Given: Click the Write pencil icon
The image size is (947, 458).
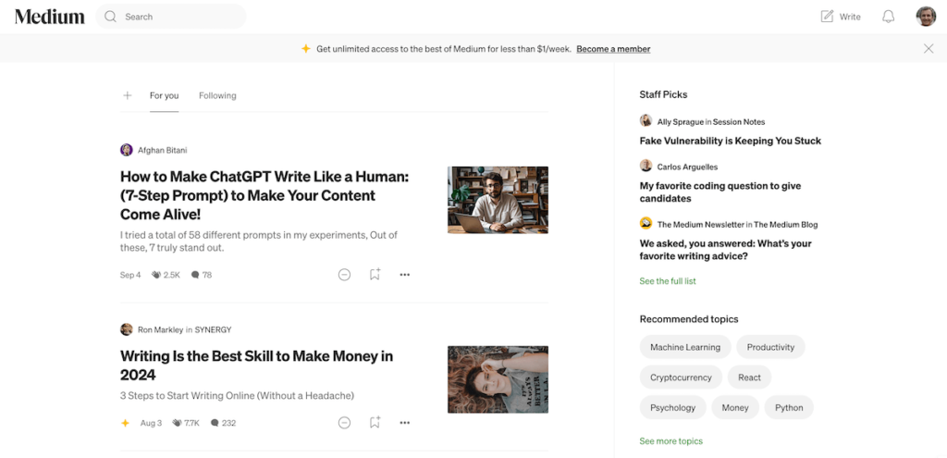Looking at the screenshot, I should click(x=827, y=17).
